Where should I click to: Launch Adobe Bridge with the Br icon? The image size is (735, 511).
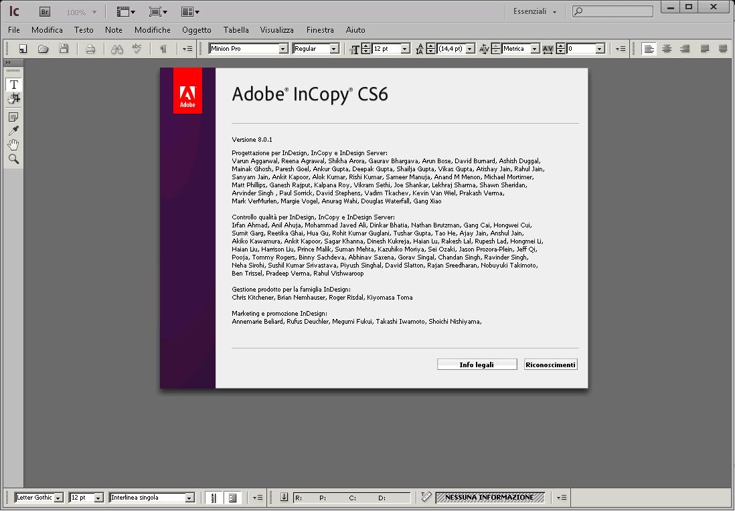pos(45,12)
